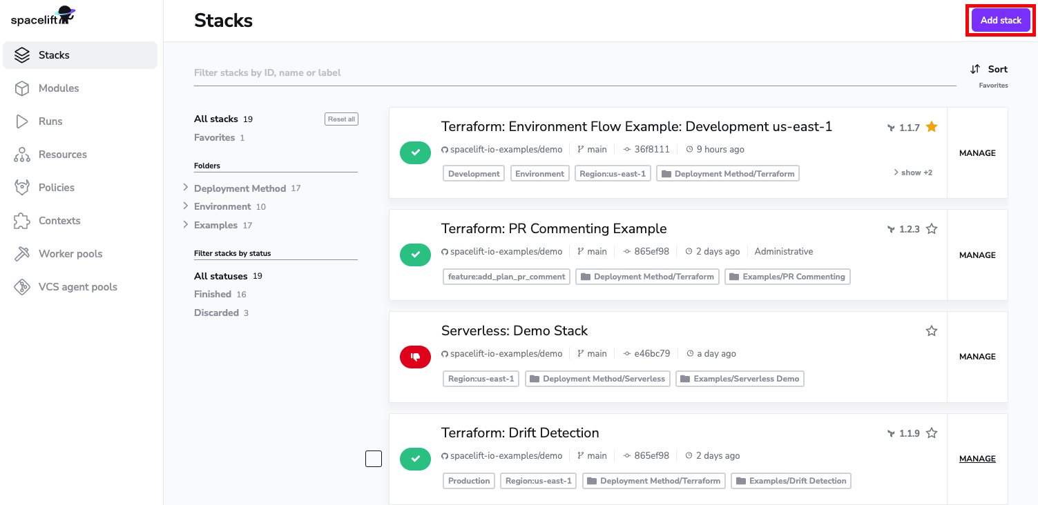The height and width of the screenshot is (505, 1038).
Task: Click the Add stack button
Action: 1001,20
